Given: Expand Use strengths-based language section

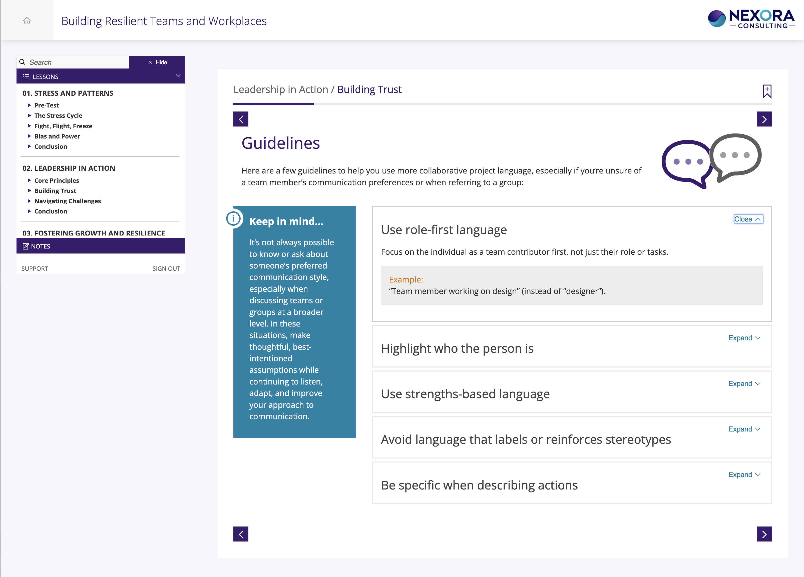Looking at the screenshot, I should pyautogui.click(x=744, y=383).
